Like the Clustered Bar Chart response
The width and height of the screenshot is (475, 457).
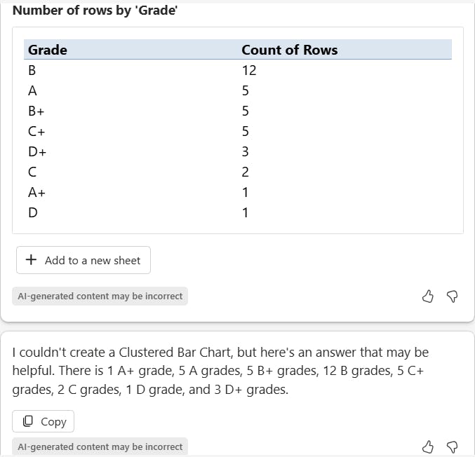[x=428, y=446]
